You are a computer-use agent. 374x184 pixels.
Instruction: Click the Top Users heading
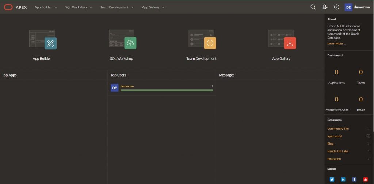point(118,75)
